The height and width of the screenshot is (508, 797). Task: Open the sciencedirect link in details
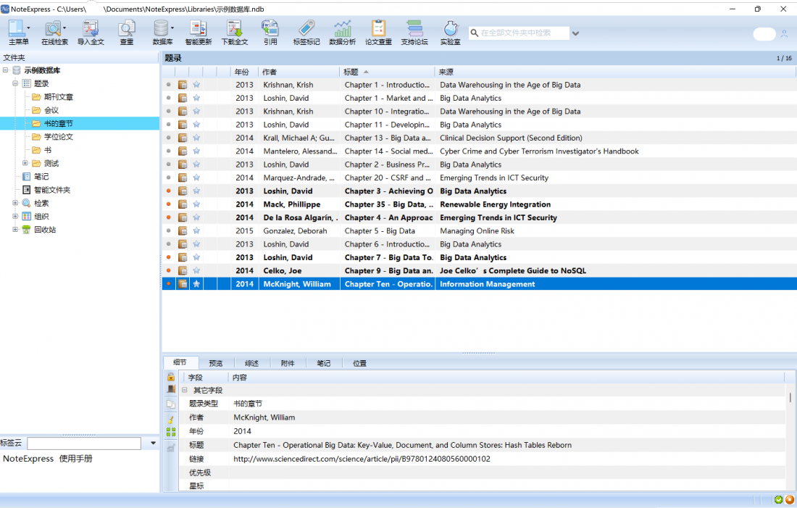tap(362, 459)
